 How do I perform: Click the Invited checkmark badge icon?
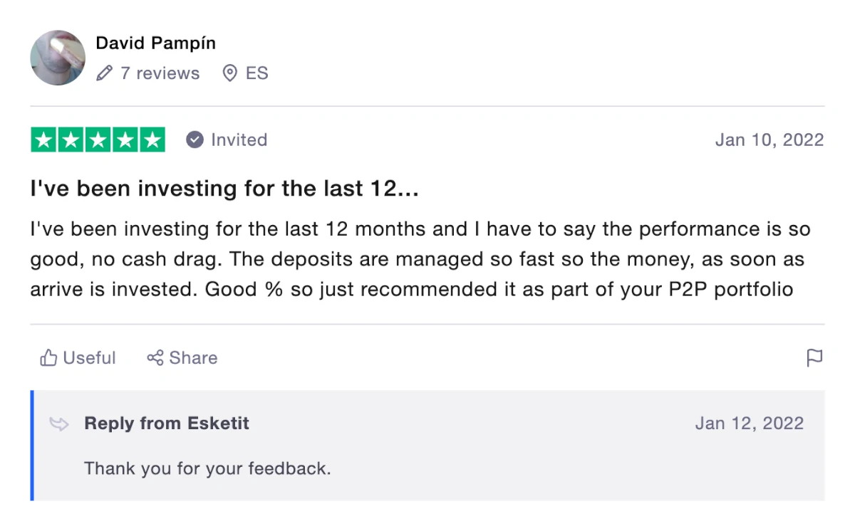[x=195, y=140]
